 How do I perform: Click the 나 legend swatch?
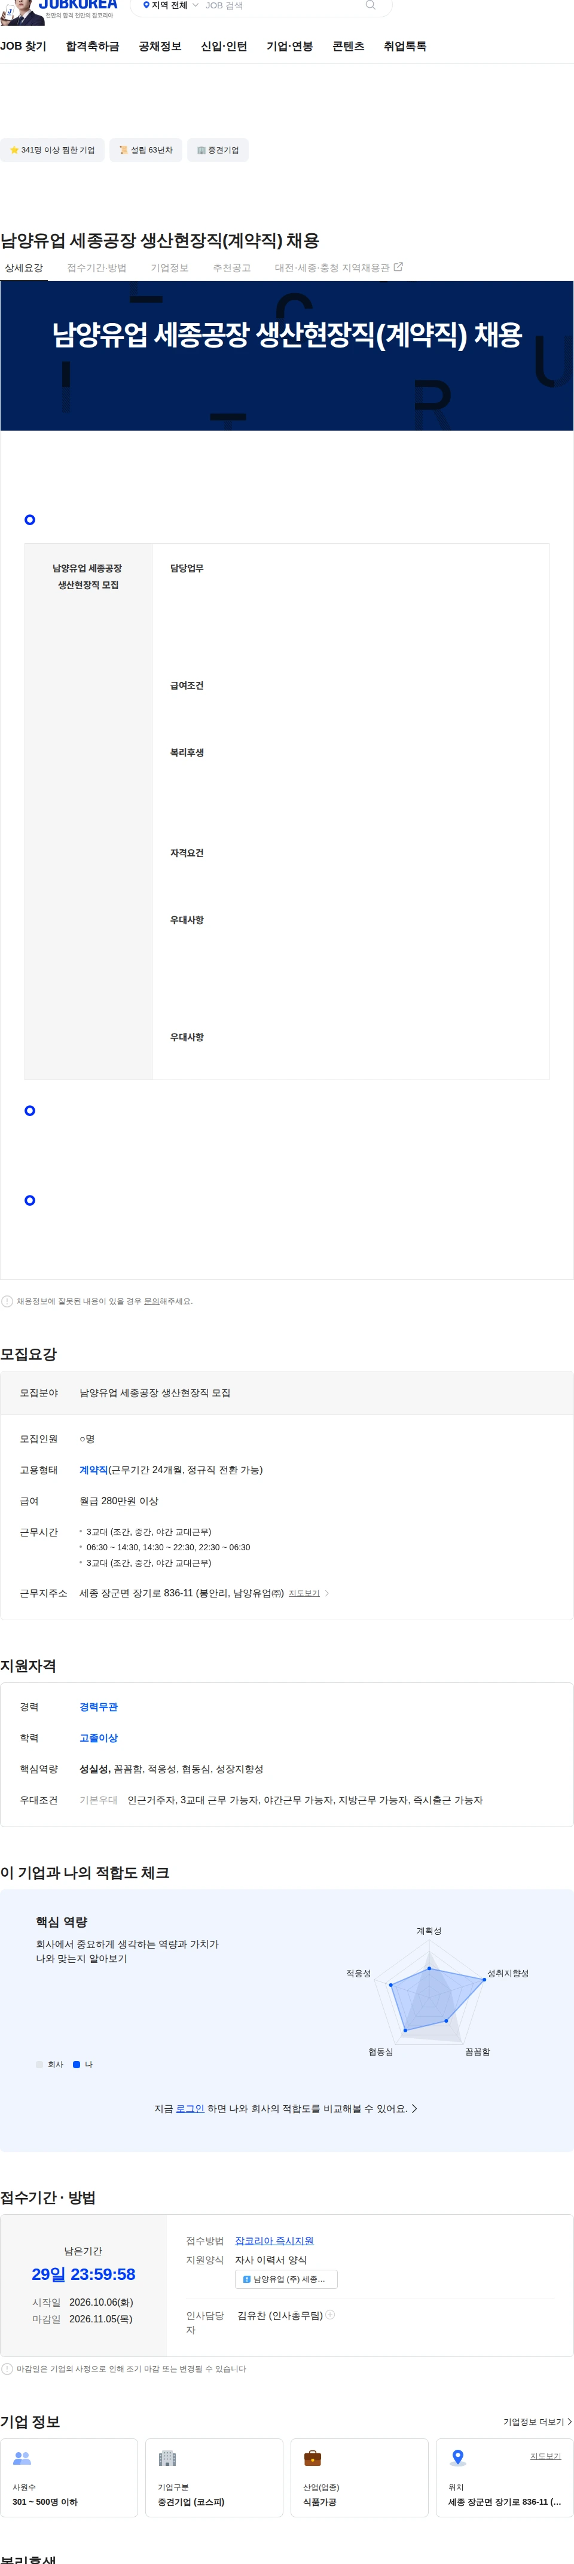pyautogui.click(x=77, y=2065)
